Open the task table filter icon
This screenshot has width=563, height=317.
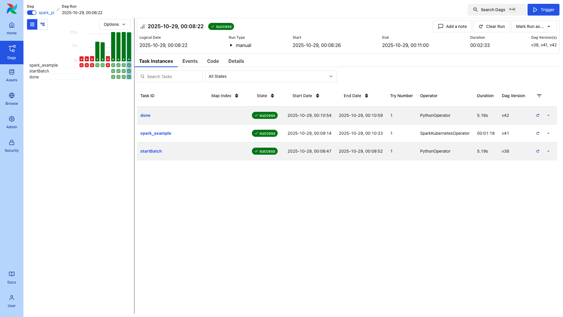[539, 96]
